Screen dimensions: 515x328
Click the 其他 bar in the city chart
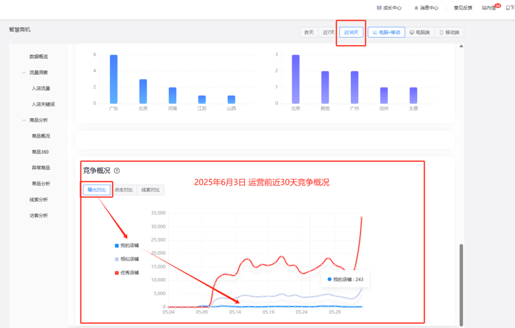point(325,87)
